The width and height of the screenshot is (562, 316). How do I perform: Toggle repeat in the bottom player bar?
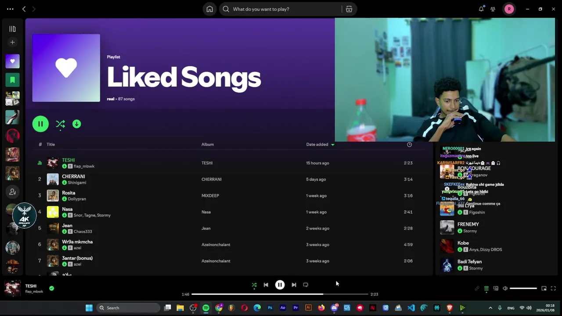306,285
